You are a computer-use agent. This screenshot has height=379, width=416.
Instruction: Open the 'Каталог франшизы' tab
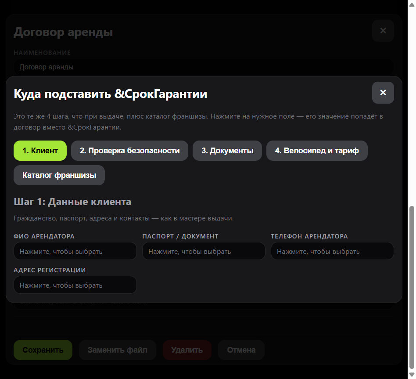[x=59, y=175]
